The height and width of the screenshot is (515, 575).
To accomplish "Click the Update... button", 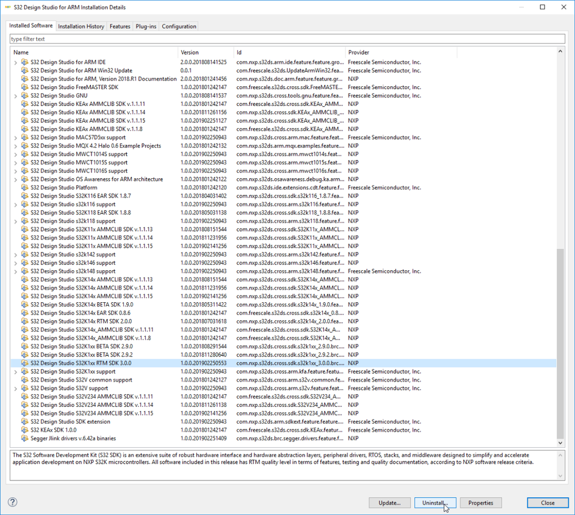I will 390,503.
